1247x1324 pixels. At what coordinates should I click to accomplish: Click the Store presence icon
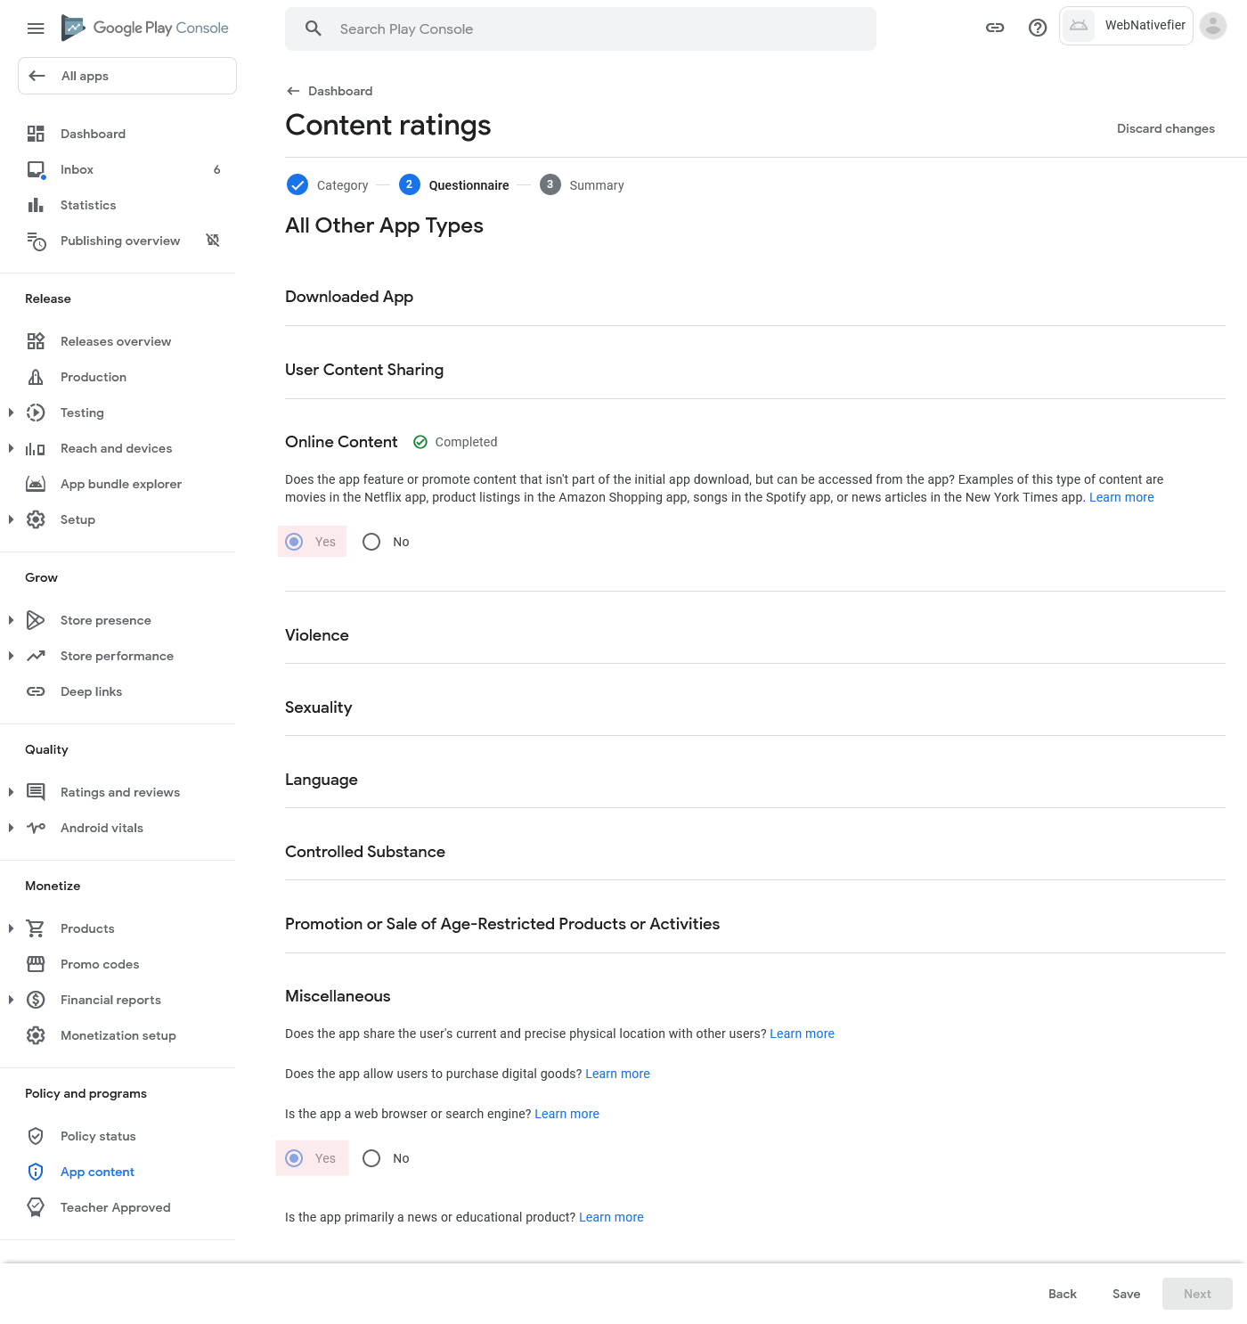pyautogui.click(x=36, y=620)
